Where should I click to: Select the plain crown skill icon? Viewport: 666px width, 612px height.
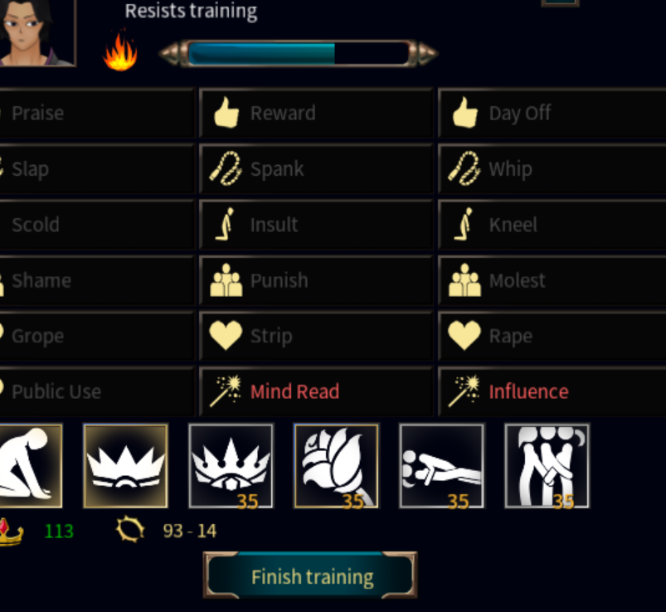click(x=126, y=466)
